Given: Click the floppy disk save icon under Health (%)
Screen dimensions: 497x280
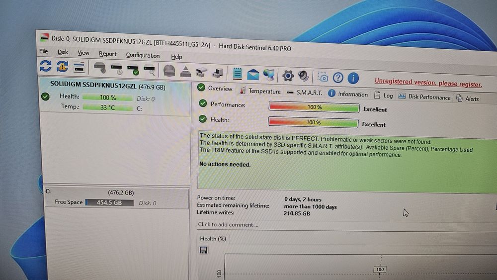Looking at the screenshot, I should click(203, 250).
